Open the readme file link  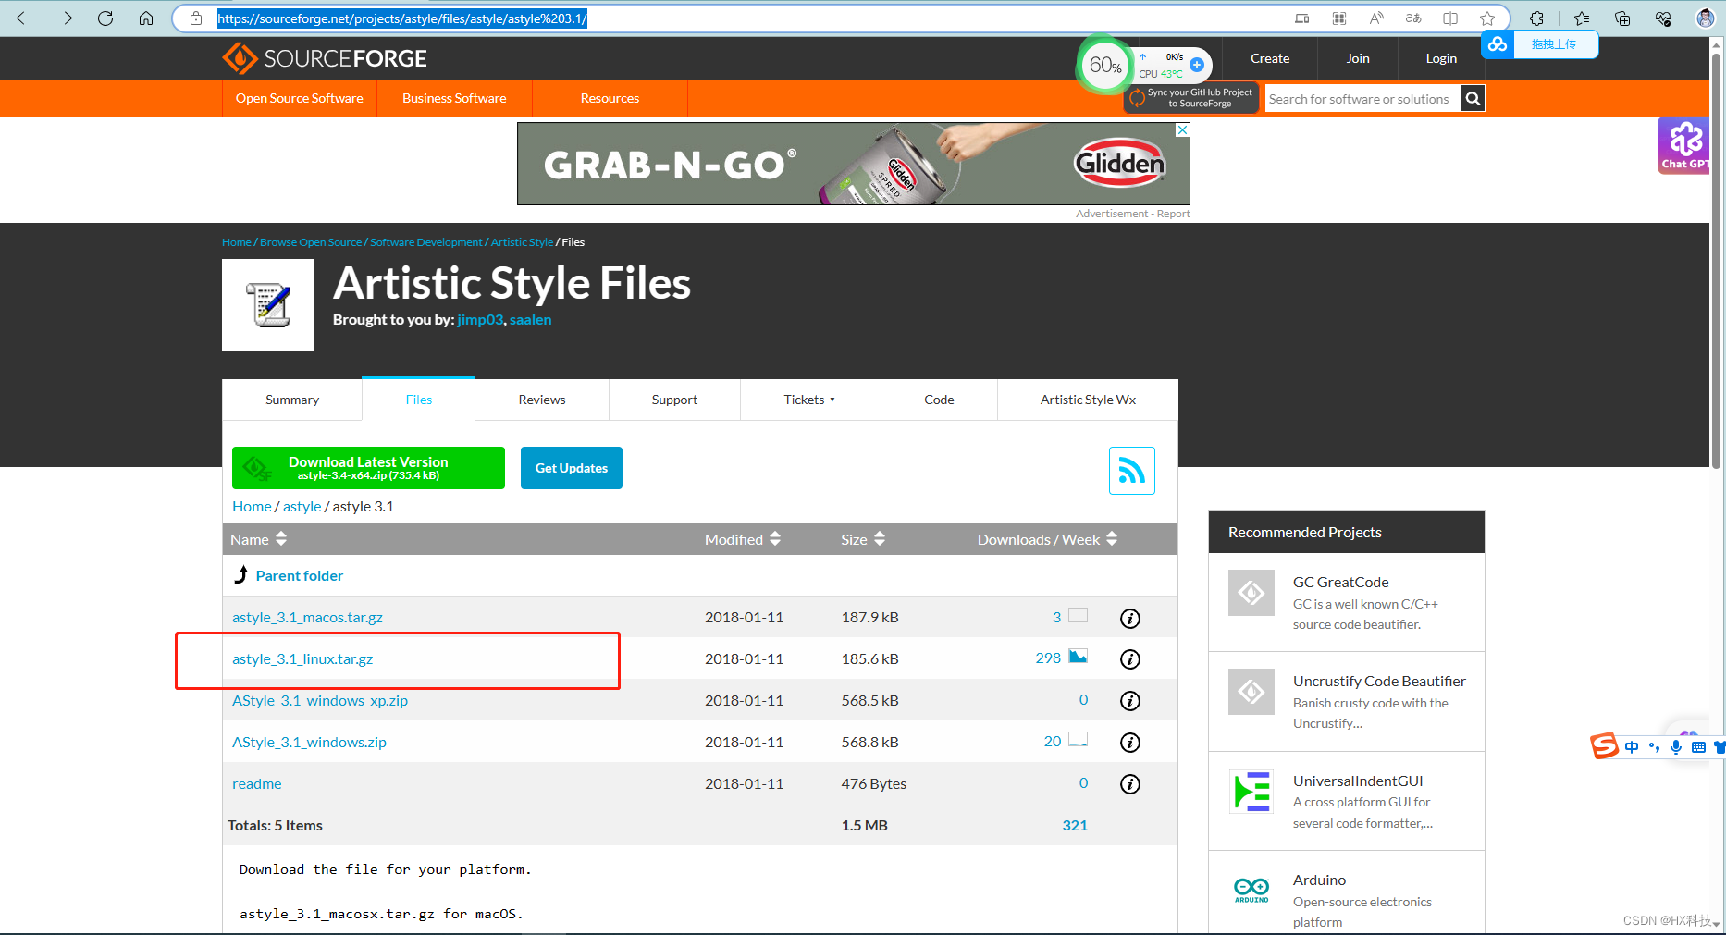(x=256, y=784)
